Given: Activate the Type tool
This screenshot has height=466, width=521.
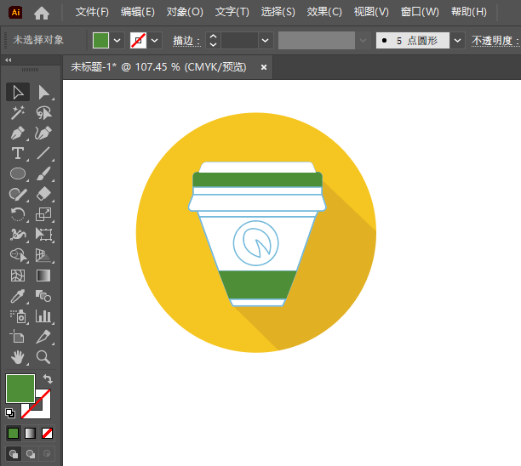Looking at the screenshot, I should point(18,153).
